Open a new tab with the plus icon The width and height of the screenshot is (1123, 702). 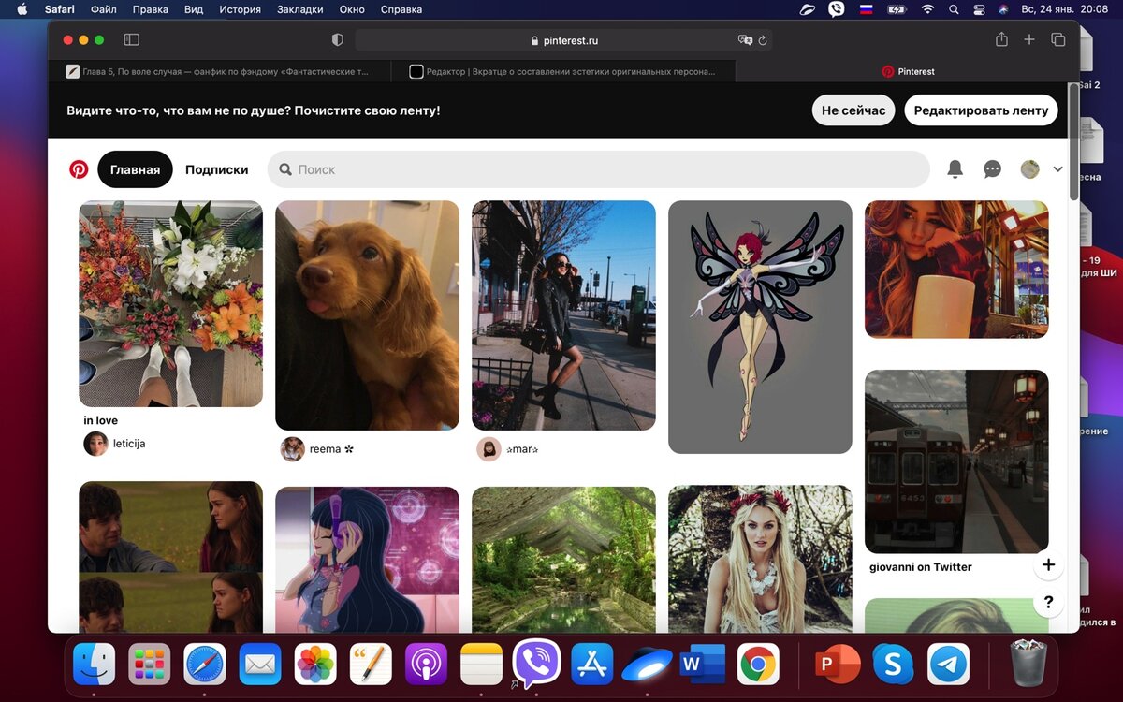(x=1028, y=39)
